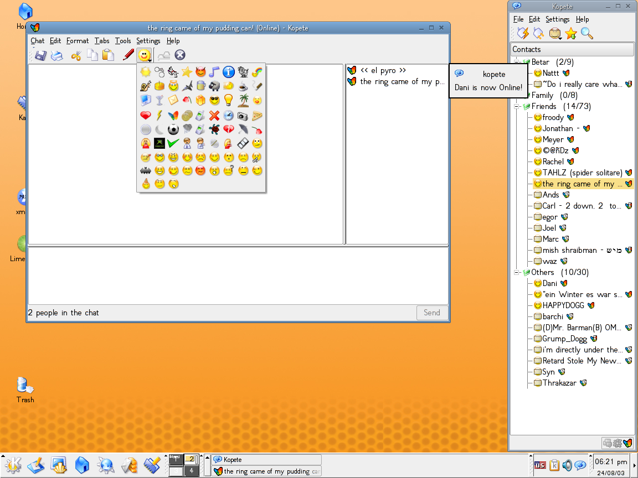The width and height of the screenshot is (638, 478).
Task: Insert the red X emoticon
Action: click(214, 116)
